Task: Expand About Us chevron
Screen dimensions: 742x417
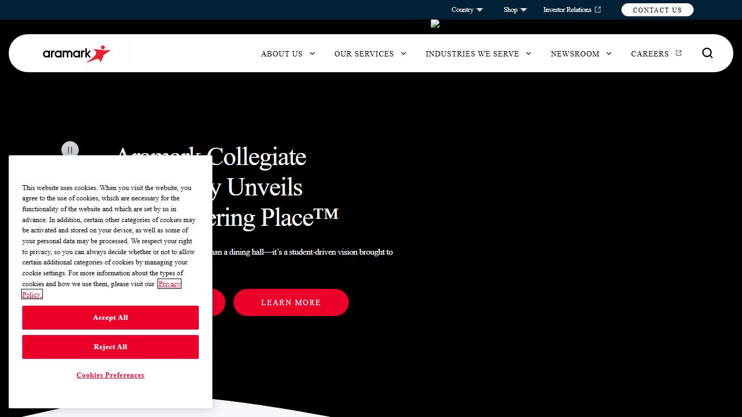Action: [x=312, y=54]
